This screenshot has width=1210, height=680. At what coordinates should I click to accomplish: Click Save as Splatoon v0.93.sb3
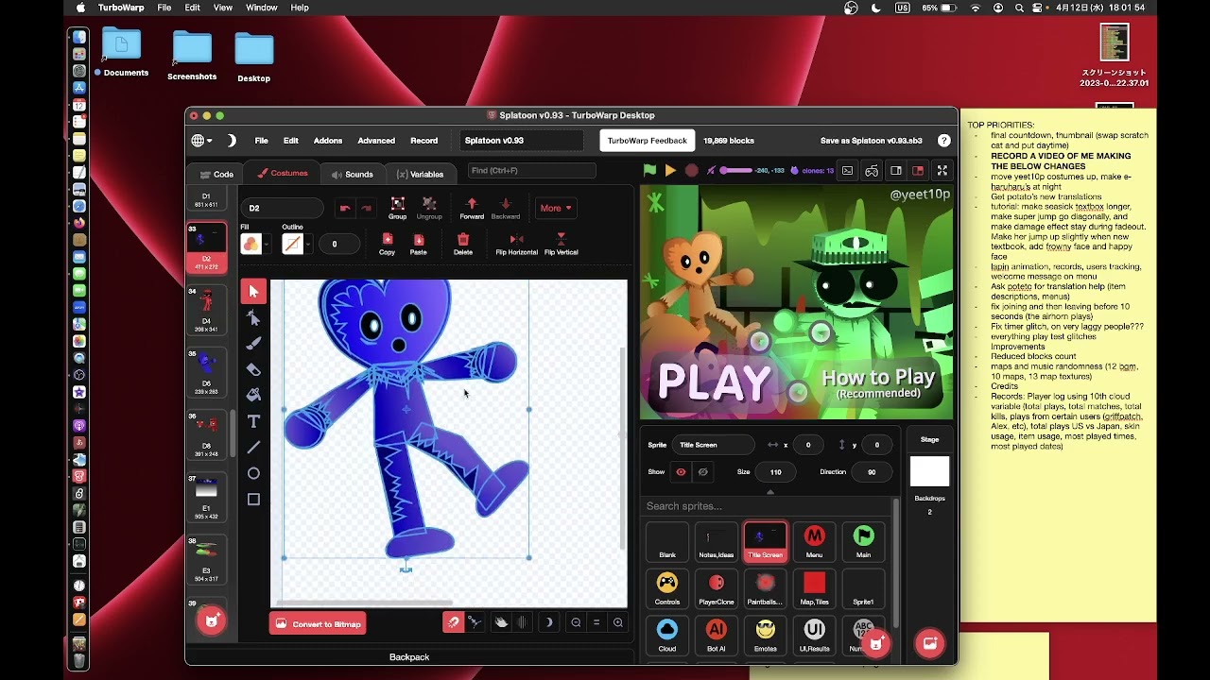pos(871,141)
